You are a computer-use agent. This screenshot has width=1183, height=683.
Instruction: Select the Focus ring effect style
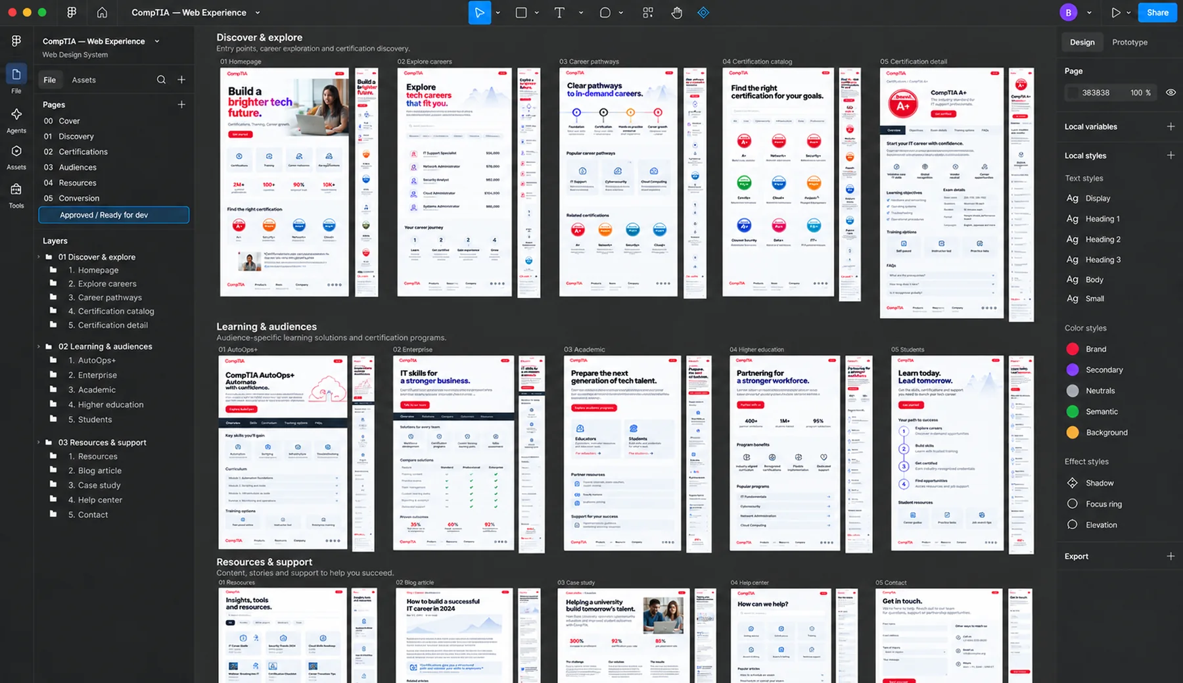(1094, 504)
